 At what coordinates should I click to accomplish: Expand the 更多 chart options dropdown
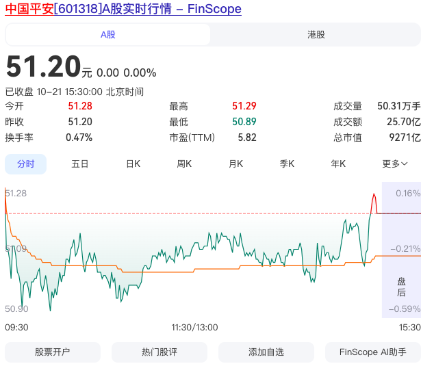(x=395, y=164)
